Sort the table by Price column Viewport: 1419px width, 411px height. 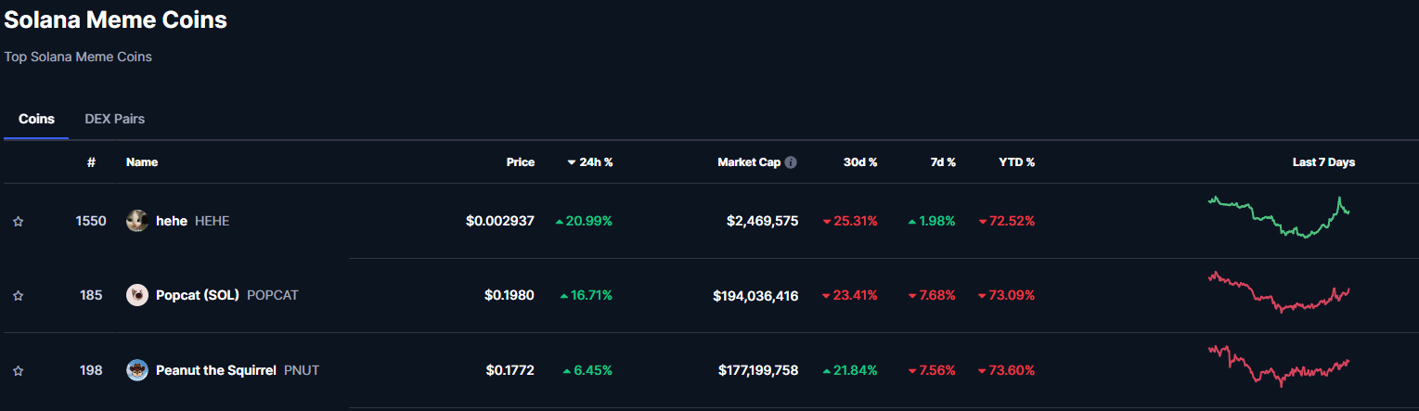[x=520, y=162]
